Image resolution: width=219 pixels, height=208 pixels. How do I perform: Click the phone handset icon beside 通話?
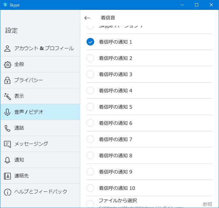click(x=7, y=128)
